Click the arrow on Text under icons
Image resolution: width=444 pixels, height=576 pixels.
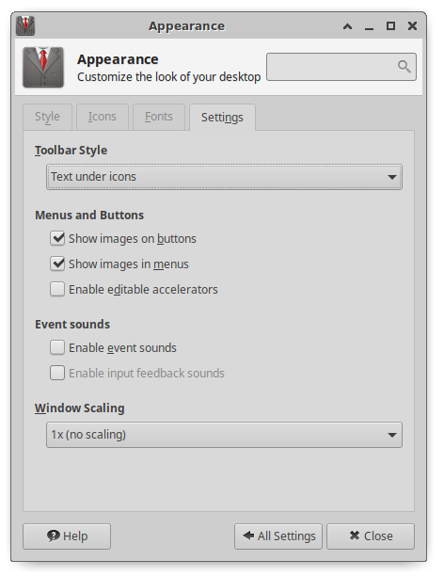point(392,177)
